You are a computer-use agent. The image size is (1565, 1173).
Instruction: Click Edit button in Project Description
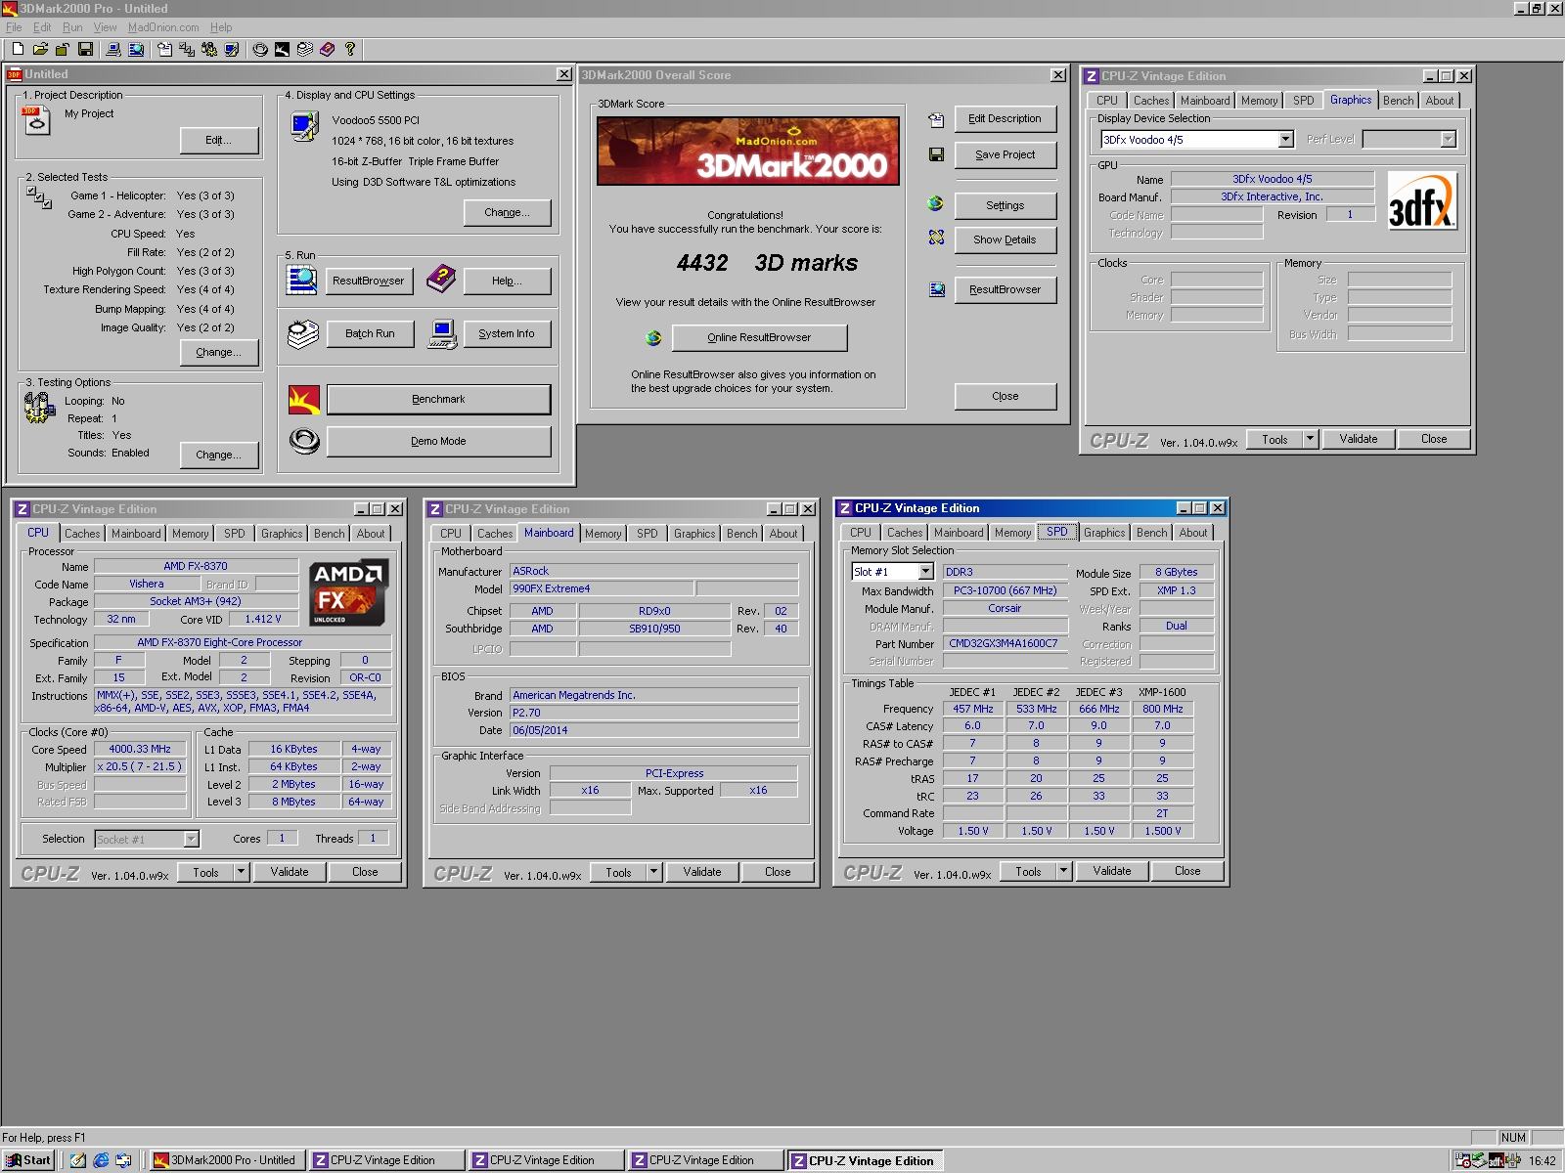218,140
